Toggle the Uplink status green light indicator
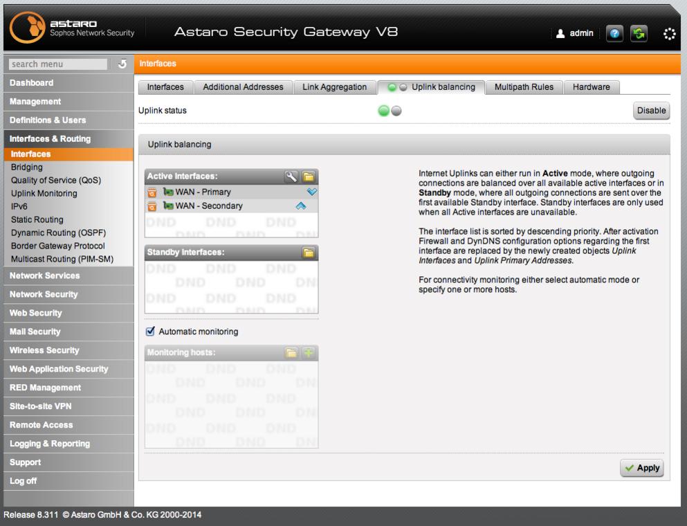Screen dimensions: 687x526 (383, 111)
